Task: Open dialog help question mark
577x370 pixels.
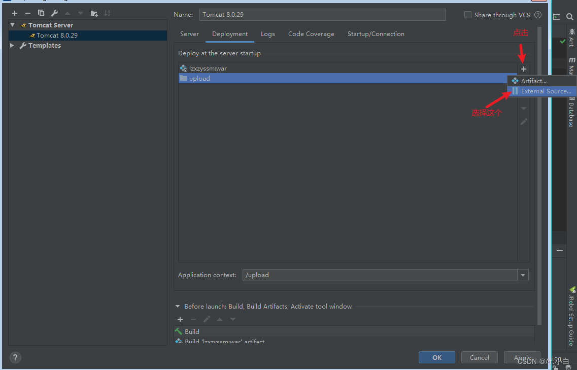Action: click(15, 357)
